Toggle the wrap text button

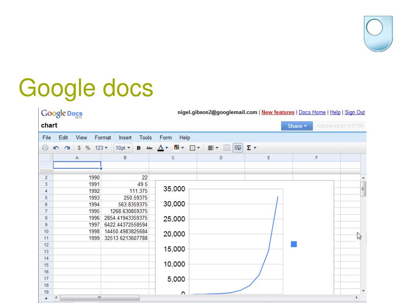tap(238, 148)
